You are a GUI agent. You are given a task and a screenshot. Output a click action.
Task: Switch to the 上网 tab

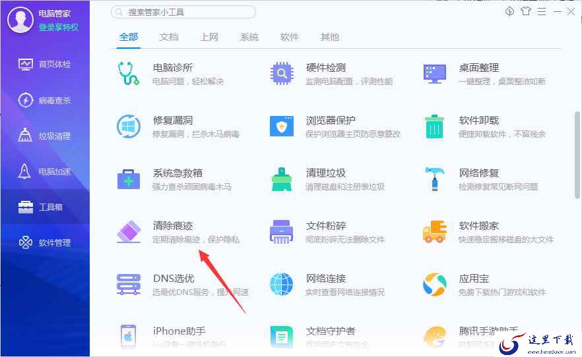209,37
